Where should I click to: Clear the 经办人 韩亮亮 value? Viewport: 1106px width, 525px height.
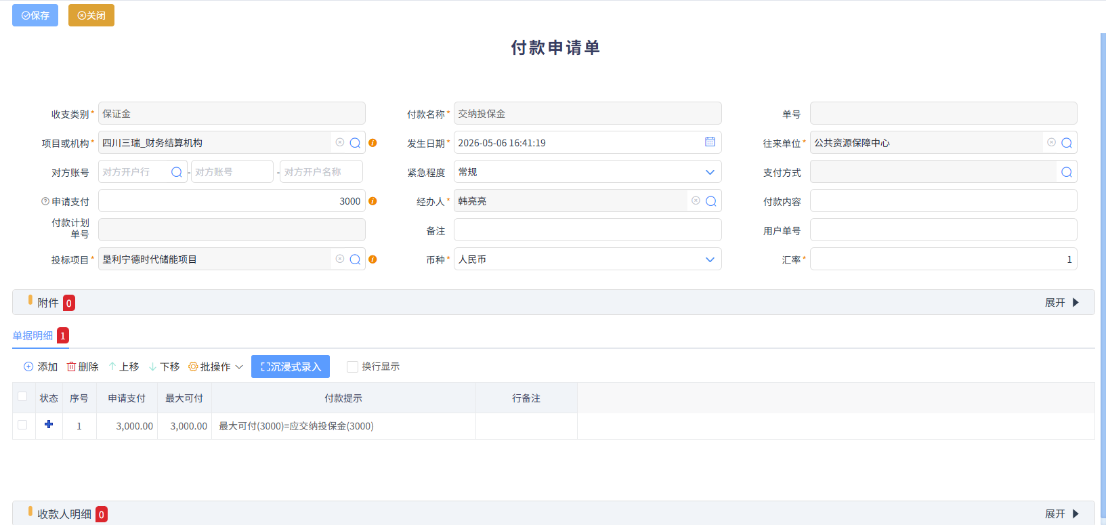696,201
